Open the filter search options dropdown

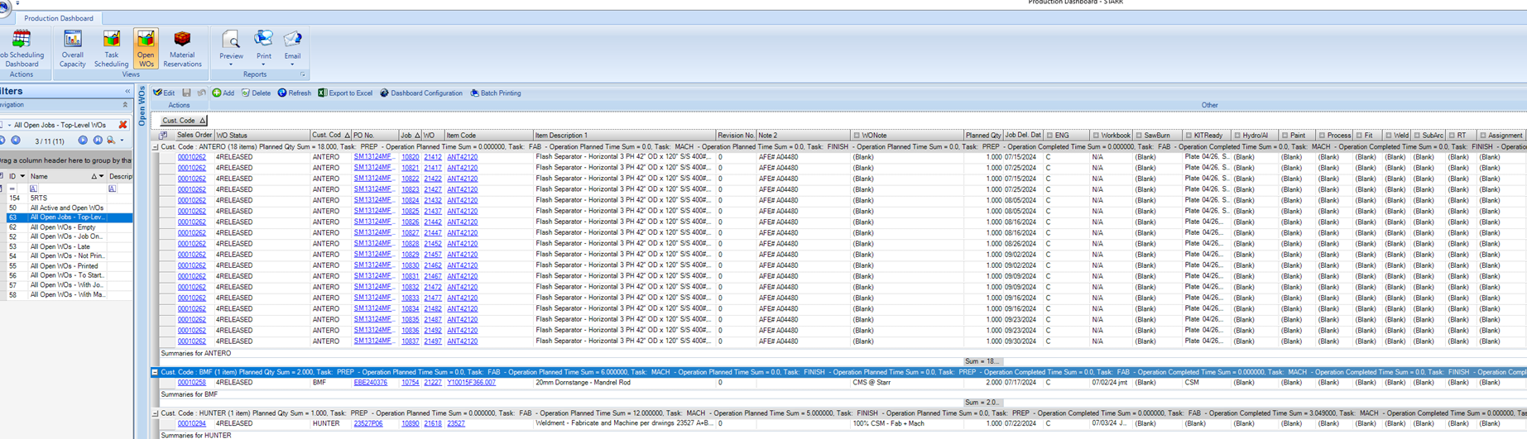(x=122, y=141)
